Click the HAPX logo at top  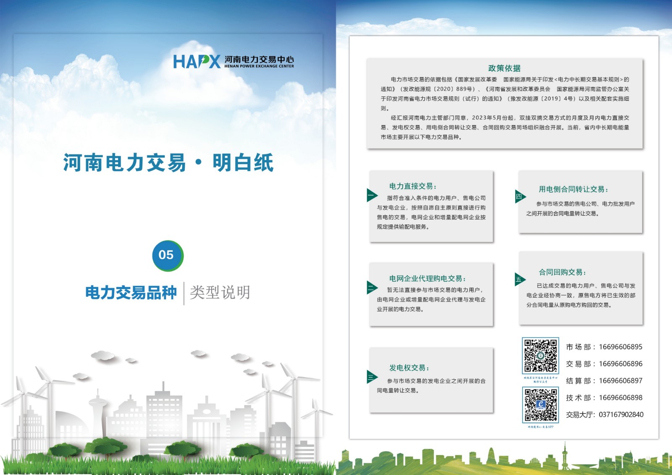pos(197,62)
